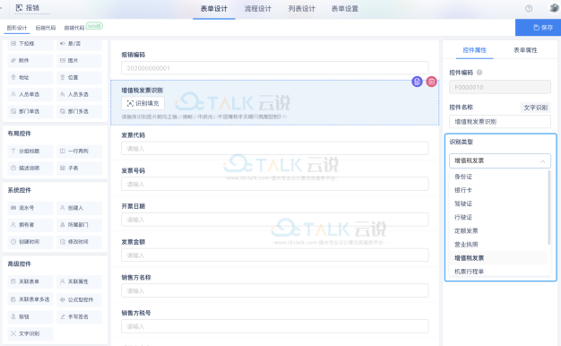Add the 文字识别 OCR control

pos(30,333)
